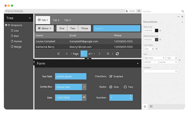Select Louise Campbell row name
Screen dimensions: 189x114
(x=45, y=41)
